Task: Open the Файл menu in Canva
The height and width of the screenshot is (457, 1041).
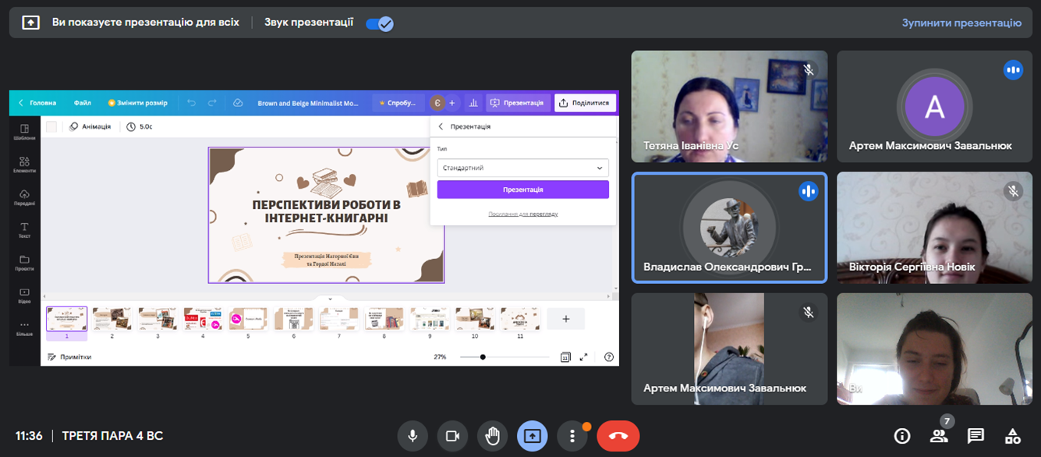Action: [x=83, y=103]
